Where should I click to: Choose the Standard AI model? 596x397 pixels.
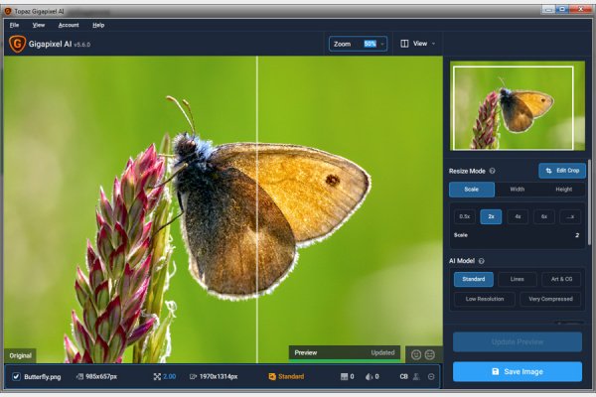point(474,279)
